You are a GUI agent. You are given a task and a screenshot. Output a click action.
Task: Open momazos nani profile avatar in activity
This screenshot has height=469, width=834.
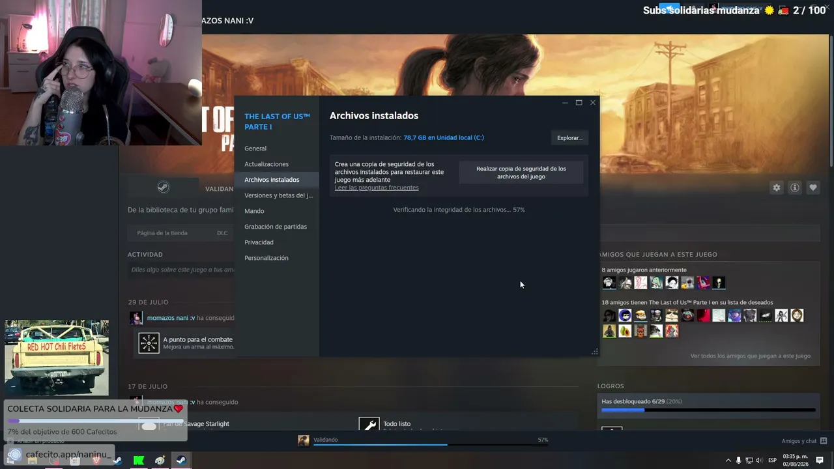tap(136, 318)
